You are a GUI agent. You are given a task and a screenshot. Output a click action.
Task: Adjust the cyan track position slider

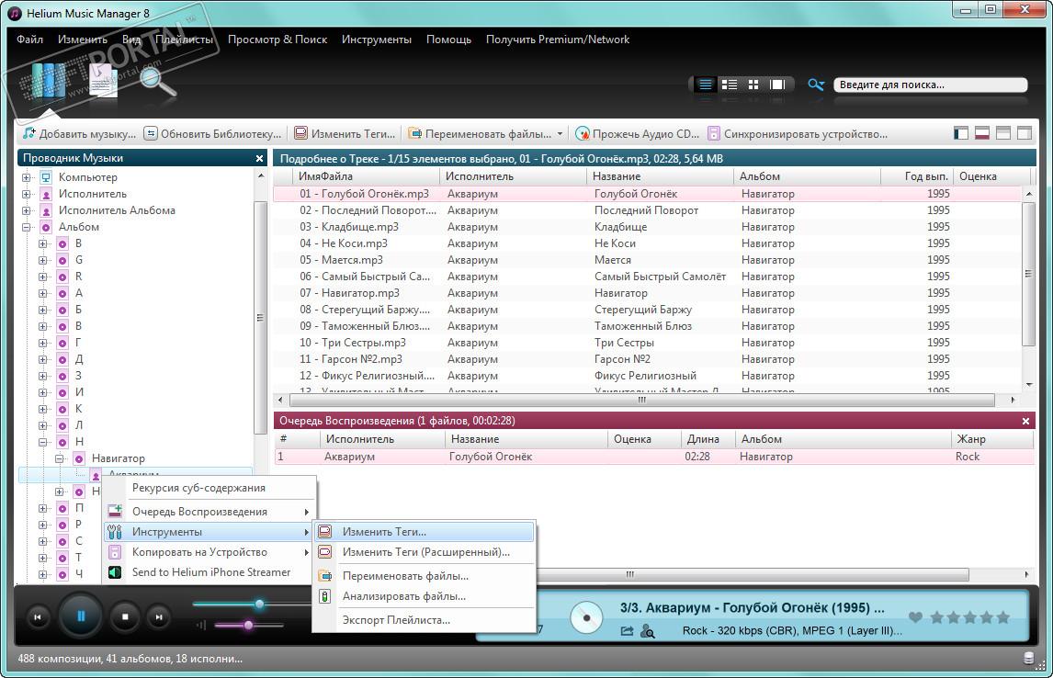(x=259, y=605)
